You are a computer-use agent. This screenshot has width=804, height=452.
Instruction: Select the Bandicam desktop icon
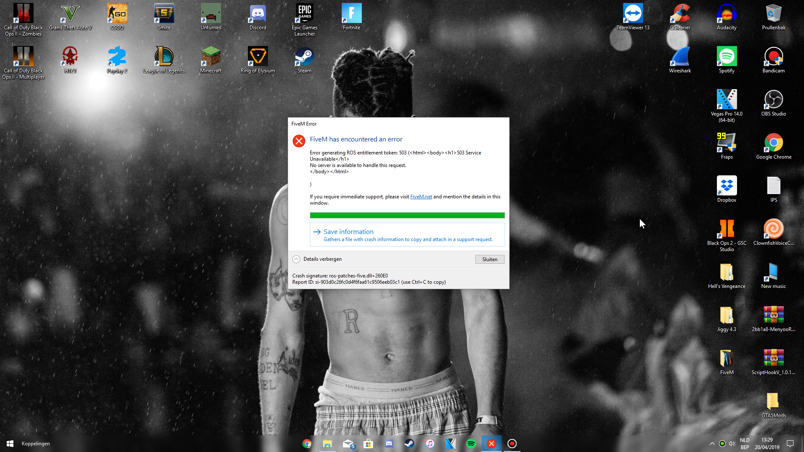coord(774,60)
